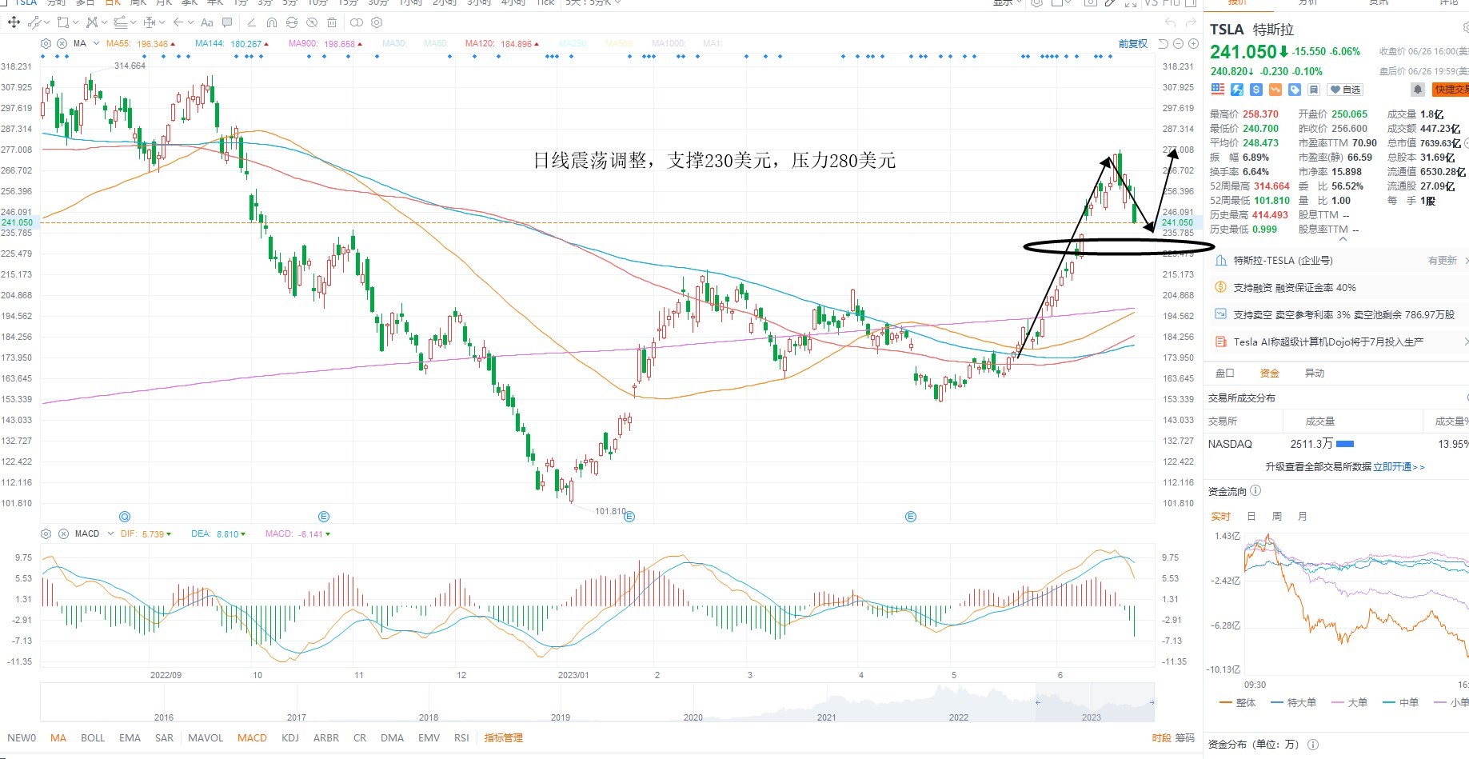This screenshot has width=1469, height=759.
Task: Select the pattern wave drawing tool
Action: coord(92,22)
